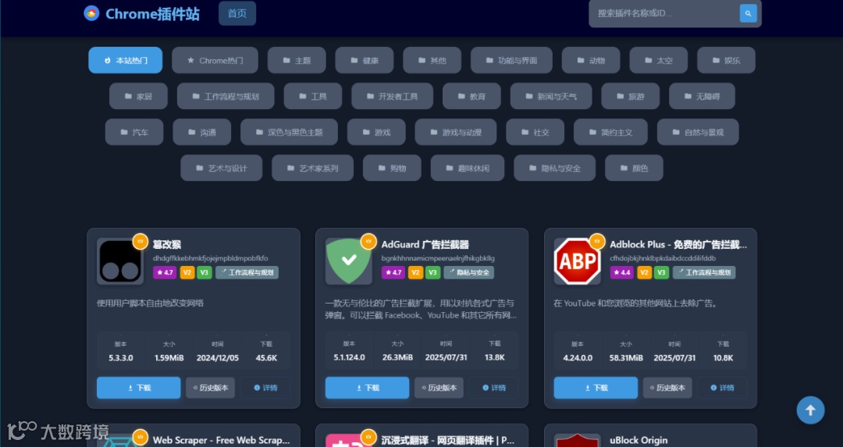
Task: Open 历史版本 for 篡改猴
Action: click(x=210, y=388)
